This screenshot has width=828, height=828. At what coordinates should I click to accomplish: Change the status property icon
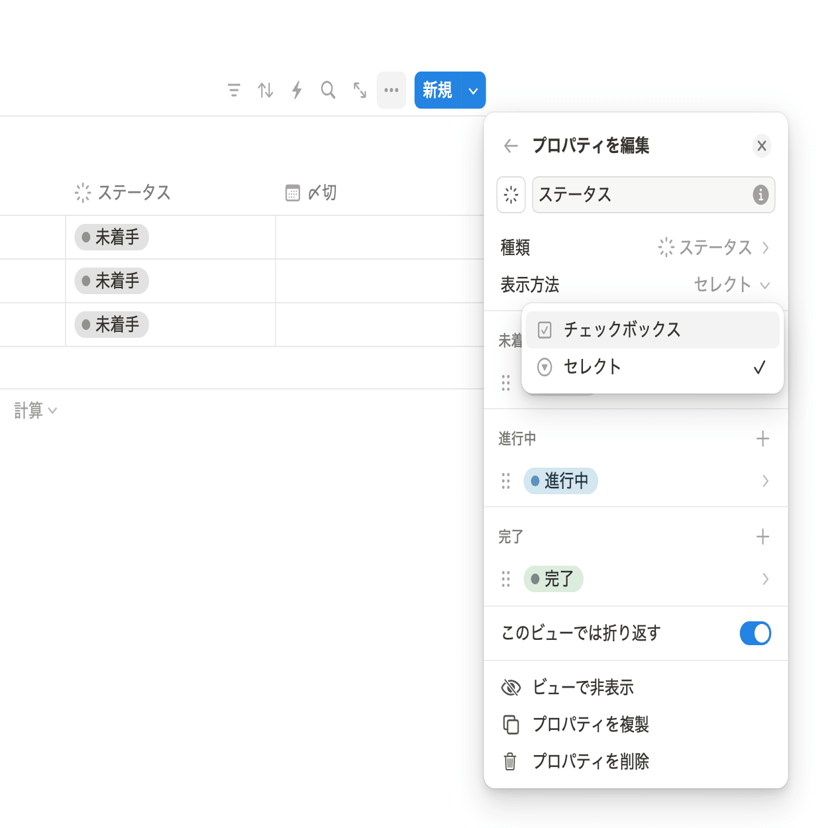511,195
